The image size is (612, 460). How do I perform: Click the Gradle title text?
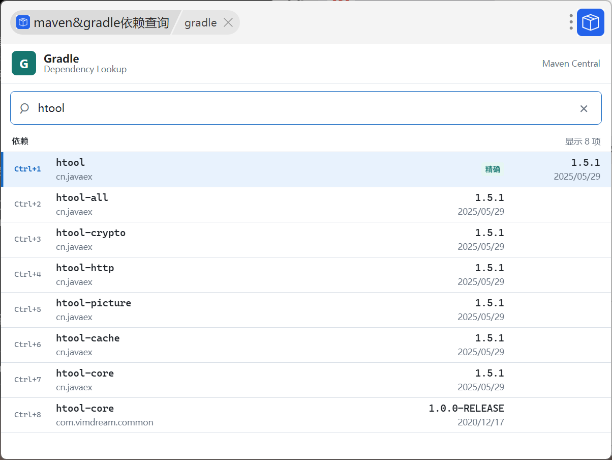coord(62,59)
